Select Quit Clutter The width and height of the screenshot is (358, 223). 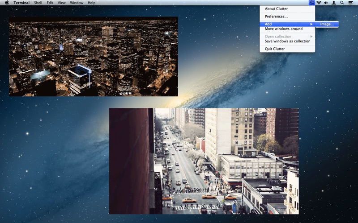275,49
